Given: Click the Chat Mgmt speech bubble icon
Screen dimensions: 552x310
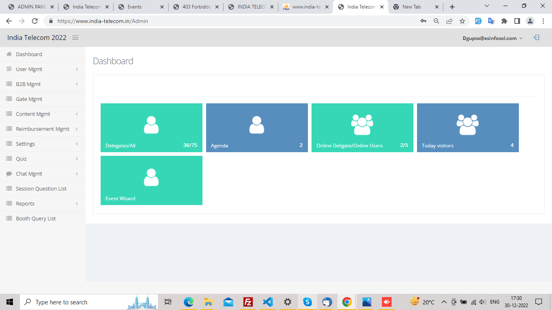Looking at the screenshot, I should pyautogui.click(x=9, y=174).
